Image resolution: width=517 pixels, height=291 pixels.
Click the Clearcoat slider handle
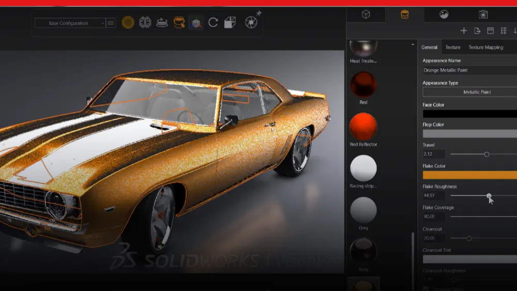click(469, 238)
